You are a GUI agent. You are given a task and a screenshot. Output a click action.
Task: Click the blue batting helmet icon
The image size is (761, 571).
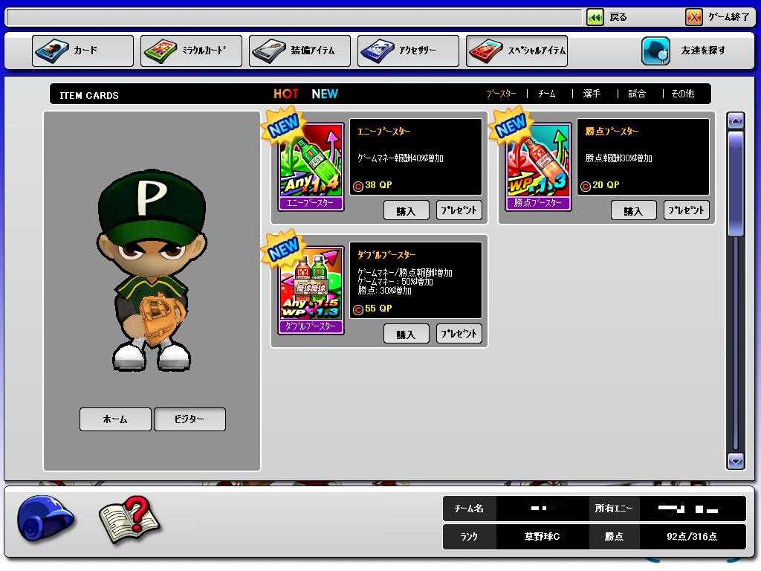[45, 517]
